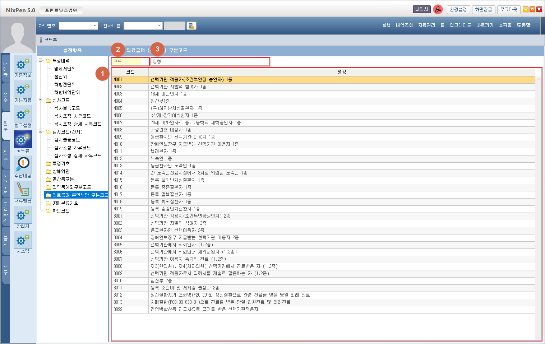
Task: Collapse the 심사코드(산재) tree node
Action: [x=41, y=132]
